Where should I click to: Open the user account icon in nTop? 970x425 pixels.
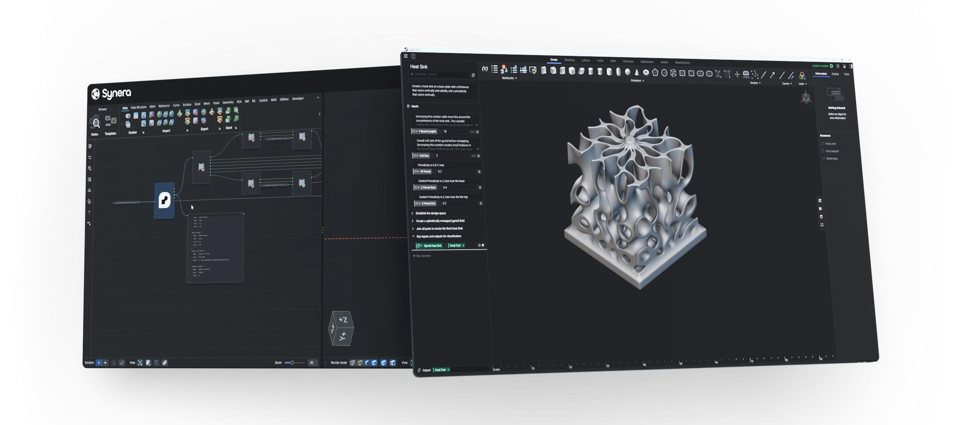(844, 66)
